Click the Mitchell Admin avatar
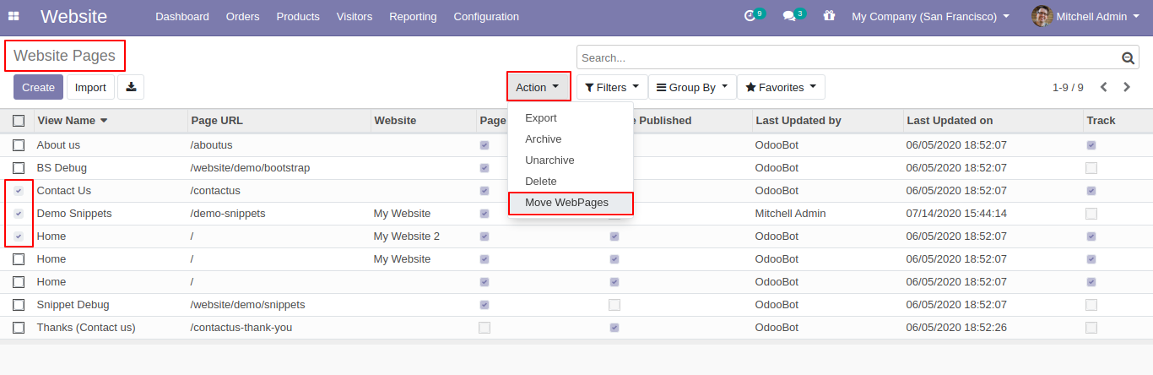1153x375 pixels. point(1042,16)
